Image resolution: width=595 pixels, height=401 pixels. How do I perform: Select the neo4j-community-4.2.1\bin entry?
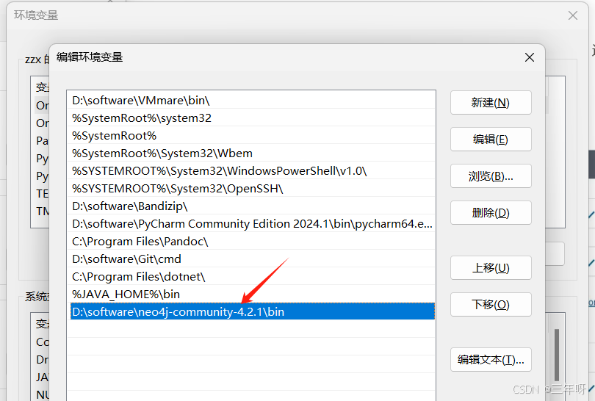(x=253, y=311)
